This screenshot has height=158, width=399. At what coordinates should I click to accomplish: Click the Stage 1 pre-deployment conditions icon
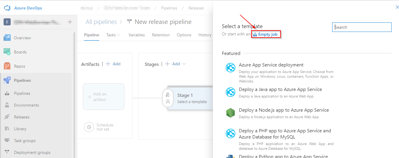pyautogui.click(x=168, y=95)
